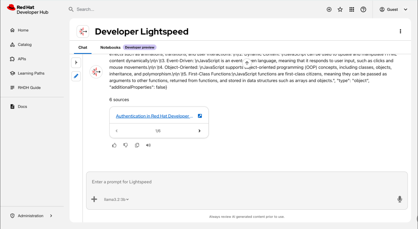The height and width of the screenshot is (229, 418).
Task: Play the response aloud speaker icon
Action: coord(148,145)
